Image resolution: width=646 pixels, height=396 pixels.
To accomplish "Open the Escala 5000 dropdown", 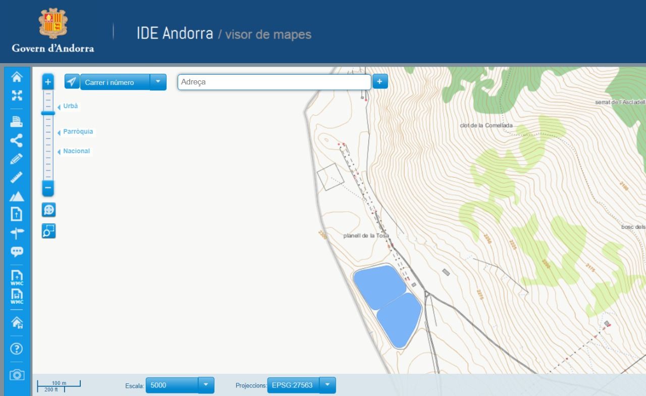I will tap(206, 385).
